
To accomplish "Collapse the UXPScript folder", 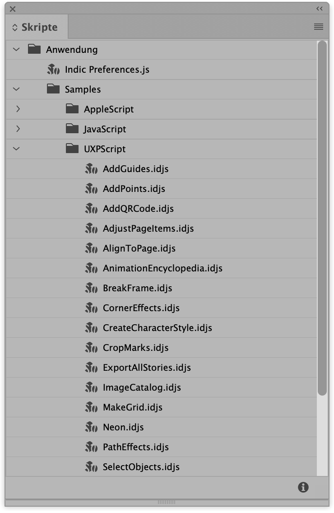I will (x=16, y=149).
